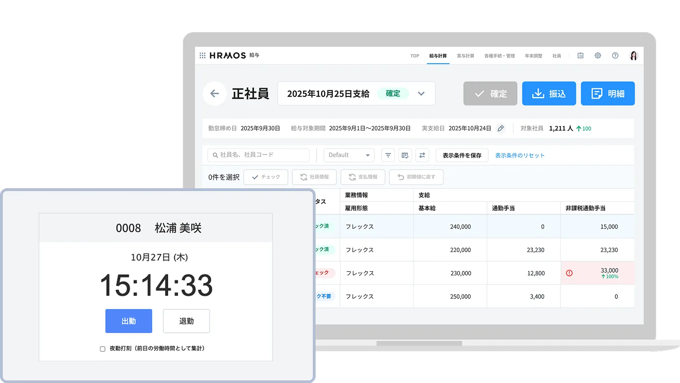Switch to the 賞与計算 tab
Screen dimensions: 680x383
pyautogui.click(x=465, y=56)
